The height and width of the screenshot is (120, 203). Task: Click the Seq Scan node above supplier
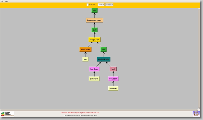[113, 79]
